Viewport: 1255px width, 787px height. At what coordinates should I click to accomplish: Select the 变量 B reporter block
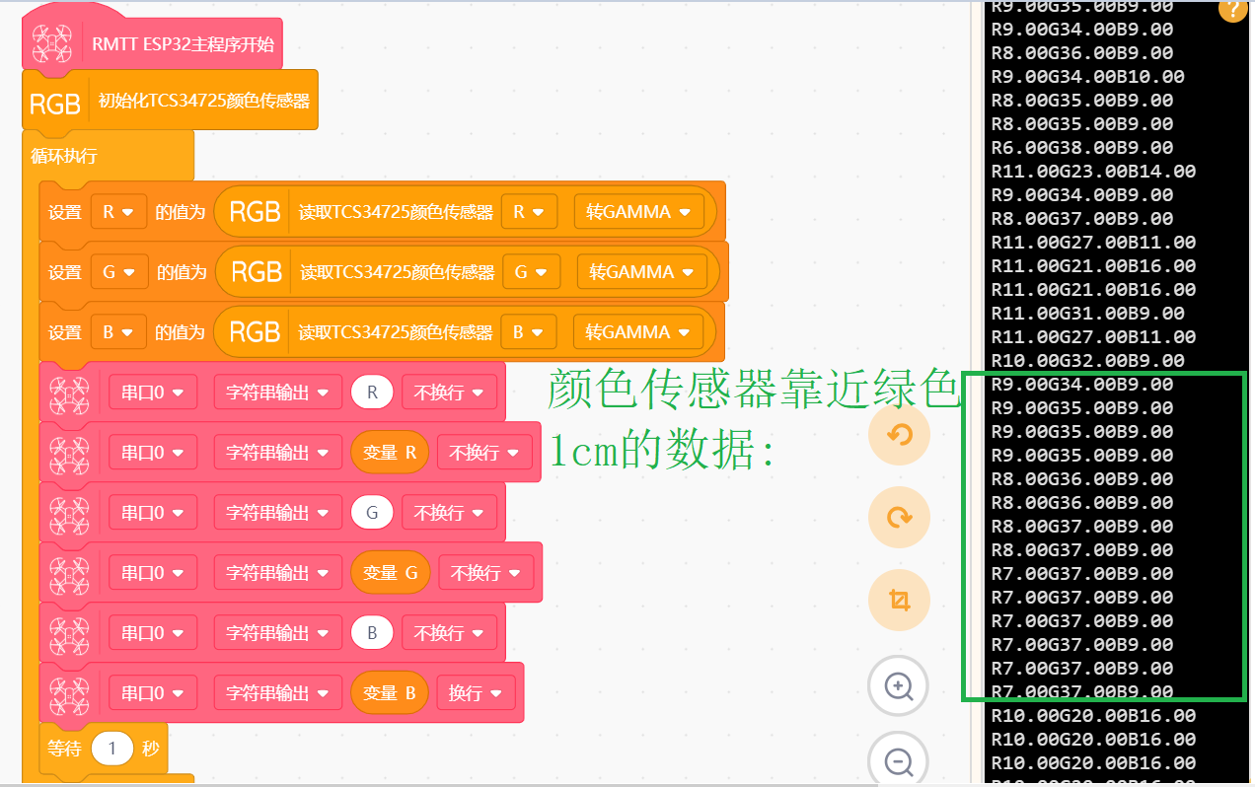tap(390, 693)
